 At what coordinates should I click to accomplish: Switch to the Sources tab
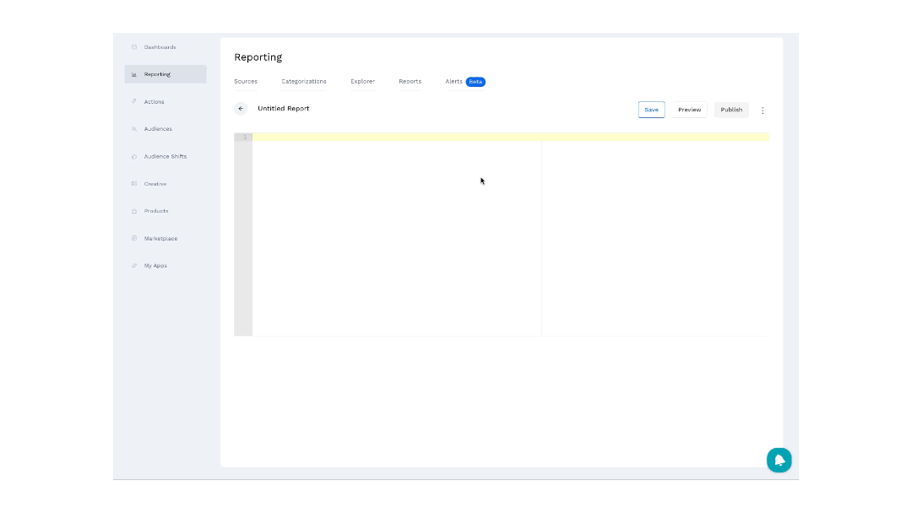(x=246, y=81)
